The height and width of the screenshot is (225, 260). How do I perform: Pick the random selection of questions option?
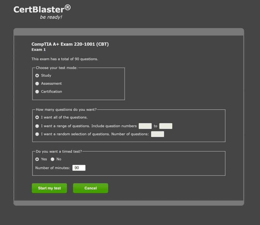(37, 134)
